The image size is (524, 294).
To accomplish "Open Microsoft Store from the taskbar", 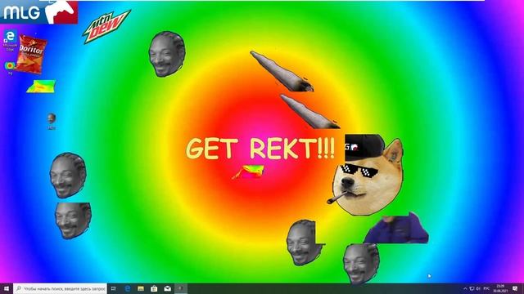I will click(154, 288).
